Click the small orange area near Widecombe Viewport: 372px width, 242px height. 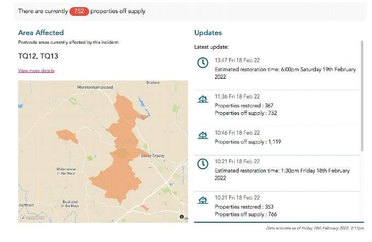tap(67, 136)
